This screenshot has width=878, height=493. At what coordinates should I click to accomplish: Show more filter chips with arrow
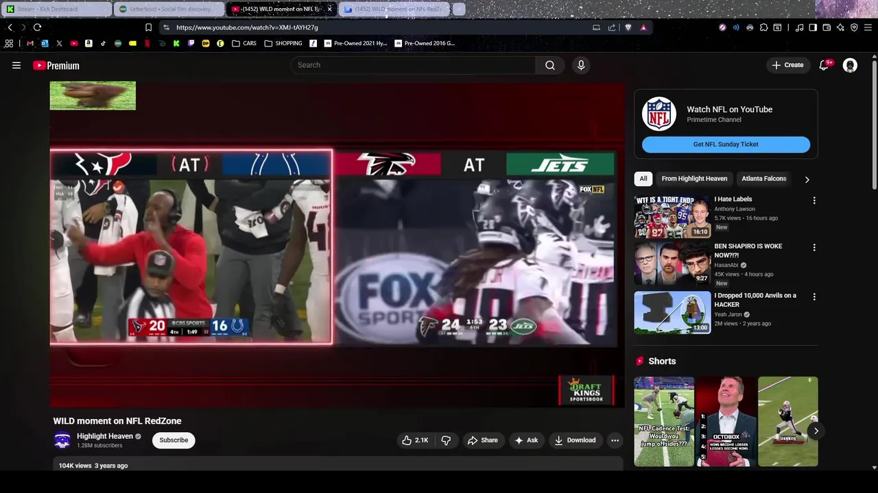tap(807, 179)
